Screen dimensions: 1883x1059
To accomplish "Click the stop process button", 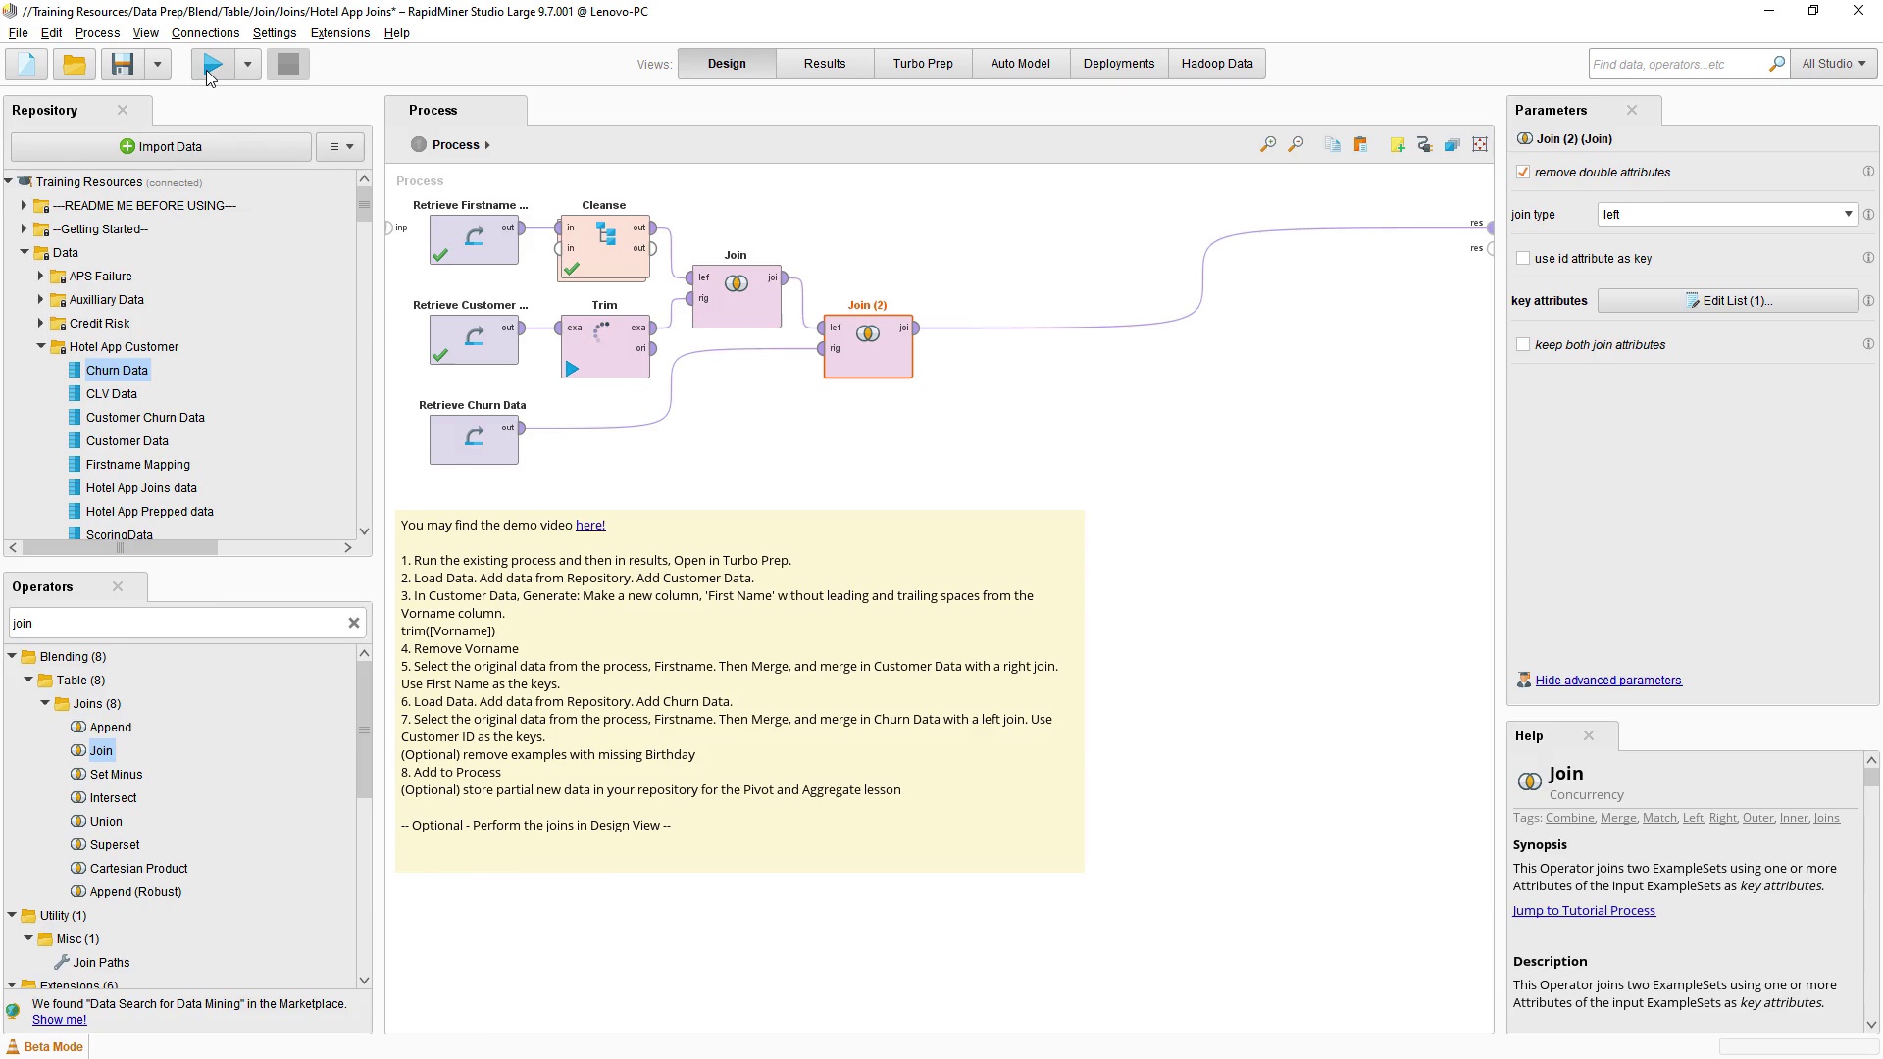I will (x=287, y=65).
